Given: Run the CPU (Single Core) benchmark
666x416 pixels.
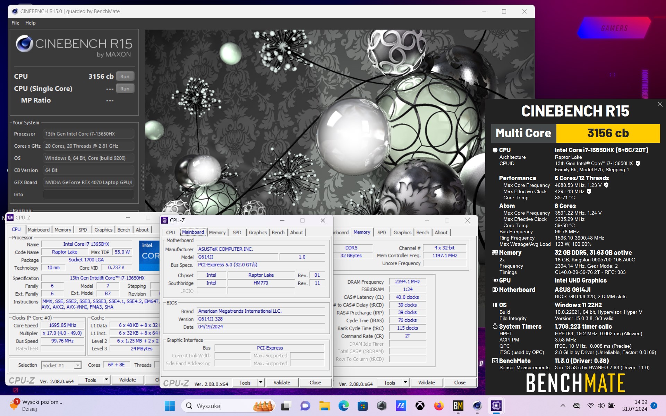Looking at the screenshot, I should 125,89.
